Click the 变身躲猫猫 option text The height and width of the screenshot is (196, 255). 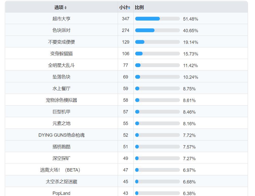coord(61,54)
